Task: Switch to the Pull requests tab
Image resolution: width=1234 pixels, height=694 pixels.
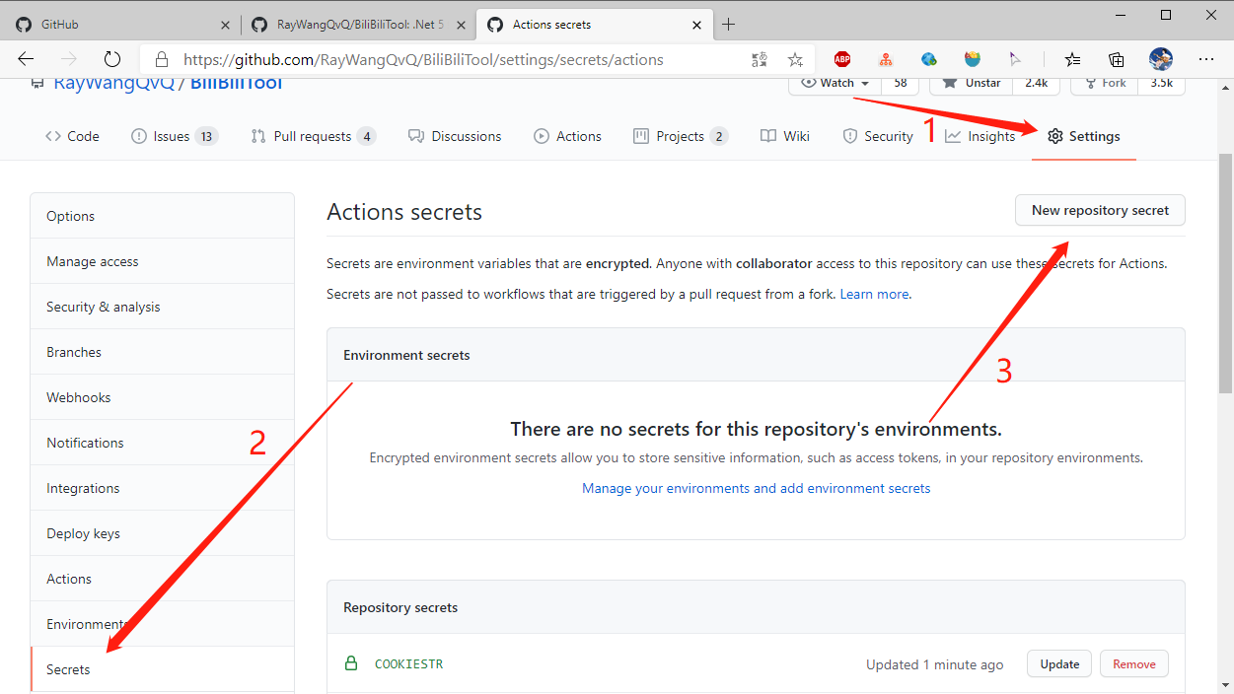Action: coord(312,136)
